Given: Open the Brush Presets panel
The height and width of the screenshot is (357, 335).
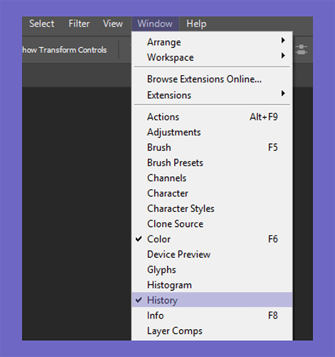Looking at the screenshot, I should pos(175,163).
